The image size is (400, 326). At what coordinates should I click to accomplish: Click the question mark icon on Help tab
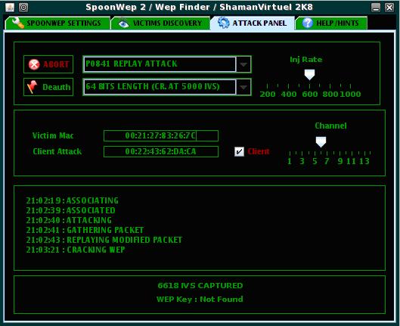click(308, 23)
